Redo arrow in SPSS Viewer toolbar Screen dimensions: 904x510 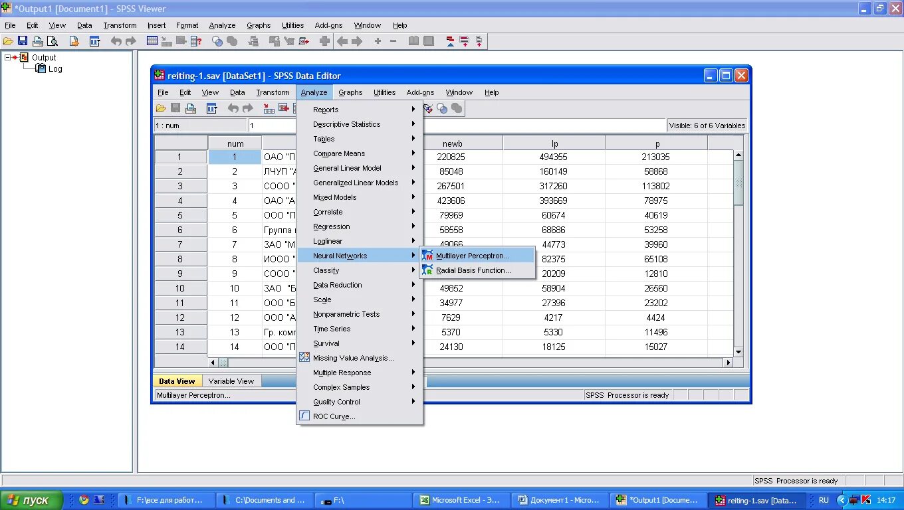[x=131, y=41]
